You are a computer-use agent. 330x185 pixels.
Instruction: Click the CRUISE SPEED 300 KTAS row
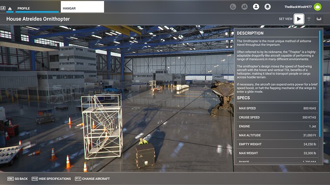click(x=277, y=117)
